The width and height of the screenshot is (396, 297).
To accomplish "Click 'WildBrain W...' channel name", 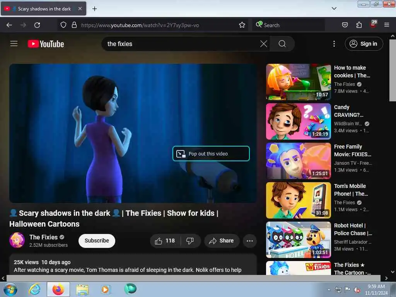I will [348, 123].
